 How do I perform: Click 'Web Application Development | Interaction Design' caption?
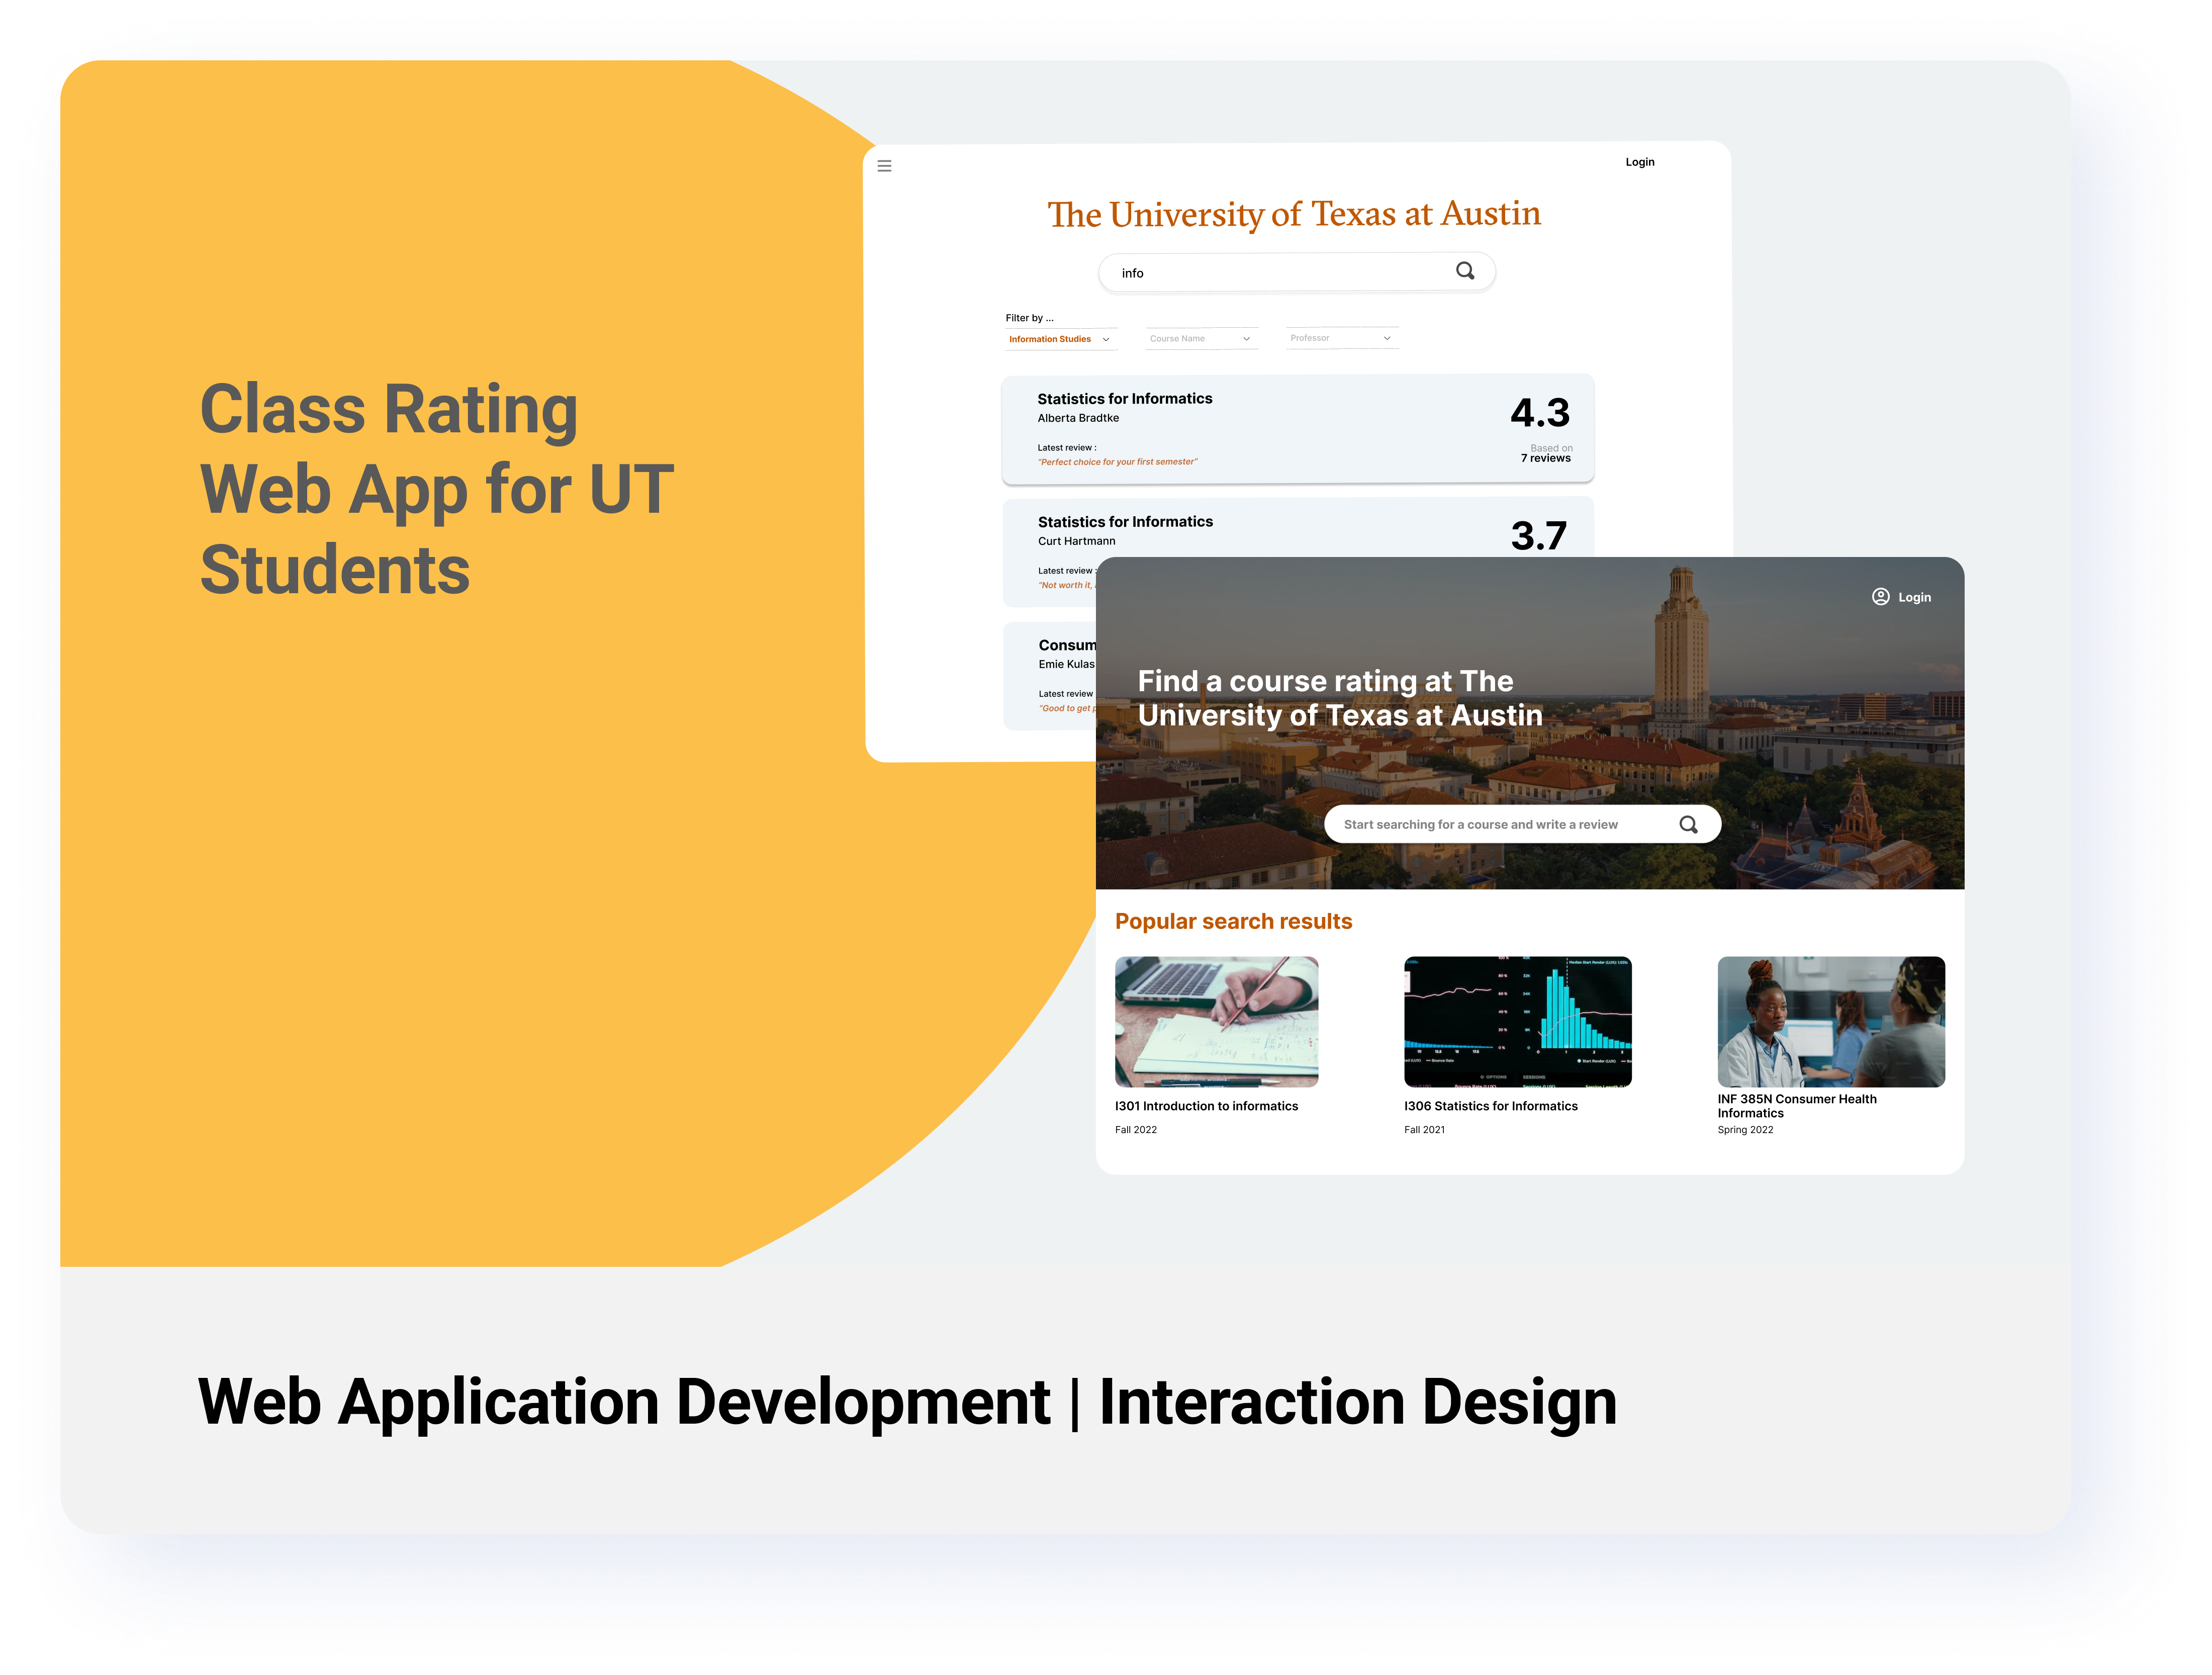point(907,1402)
